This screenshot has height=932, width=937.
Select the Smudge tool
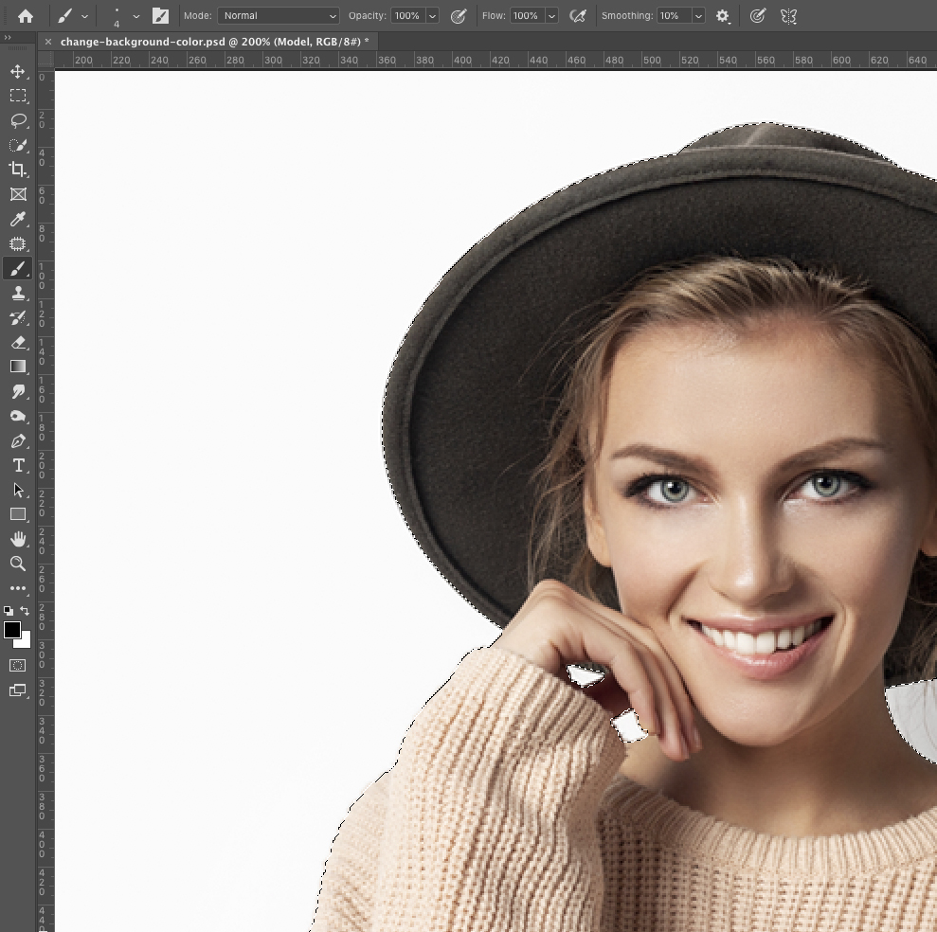[18, 391]
